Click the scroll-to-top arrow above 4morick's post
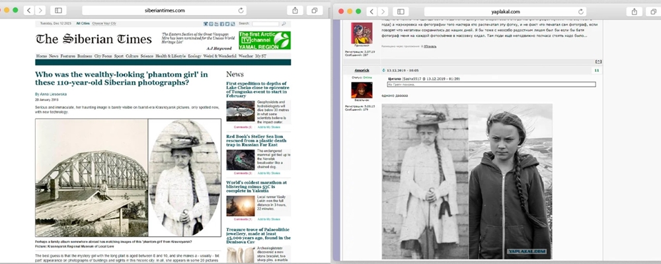 click(x=598, y=61)
